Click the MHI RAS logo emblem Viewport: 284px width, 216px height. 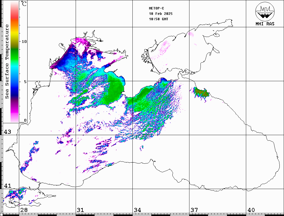click(265, 11)
